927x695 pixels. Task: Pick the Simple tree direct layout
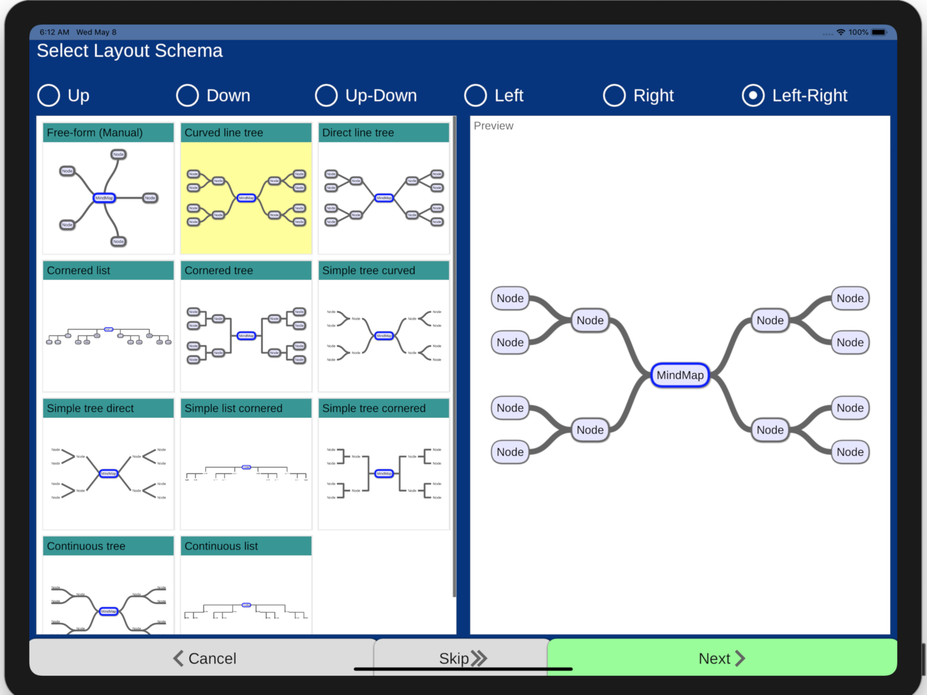(108, 464)
